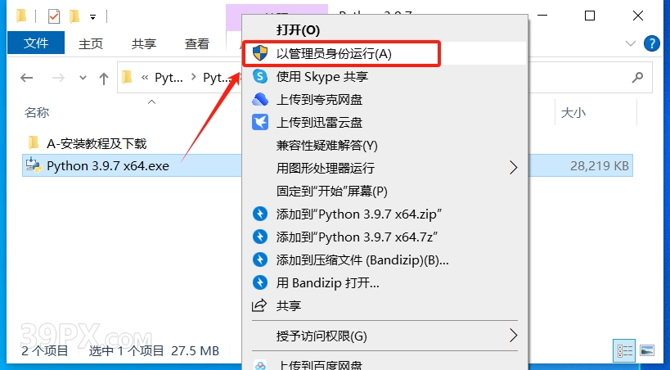Click the 夸克网盘 cloud icon
This screenshot has height=370, width=670.
click(260, 100)
